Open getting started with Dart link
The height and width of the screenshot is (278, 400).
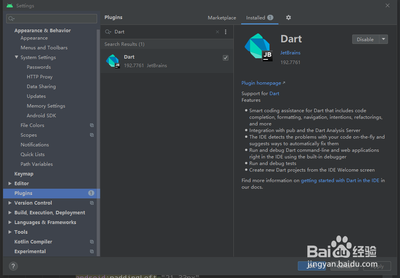[x=340, y=181]
